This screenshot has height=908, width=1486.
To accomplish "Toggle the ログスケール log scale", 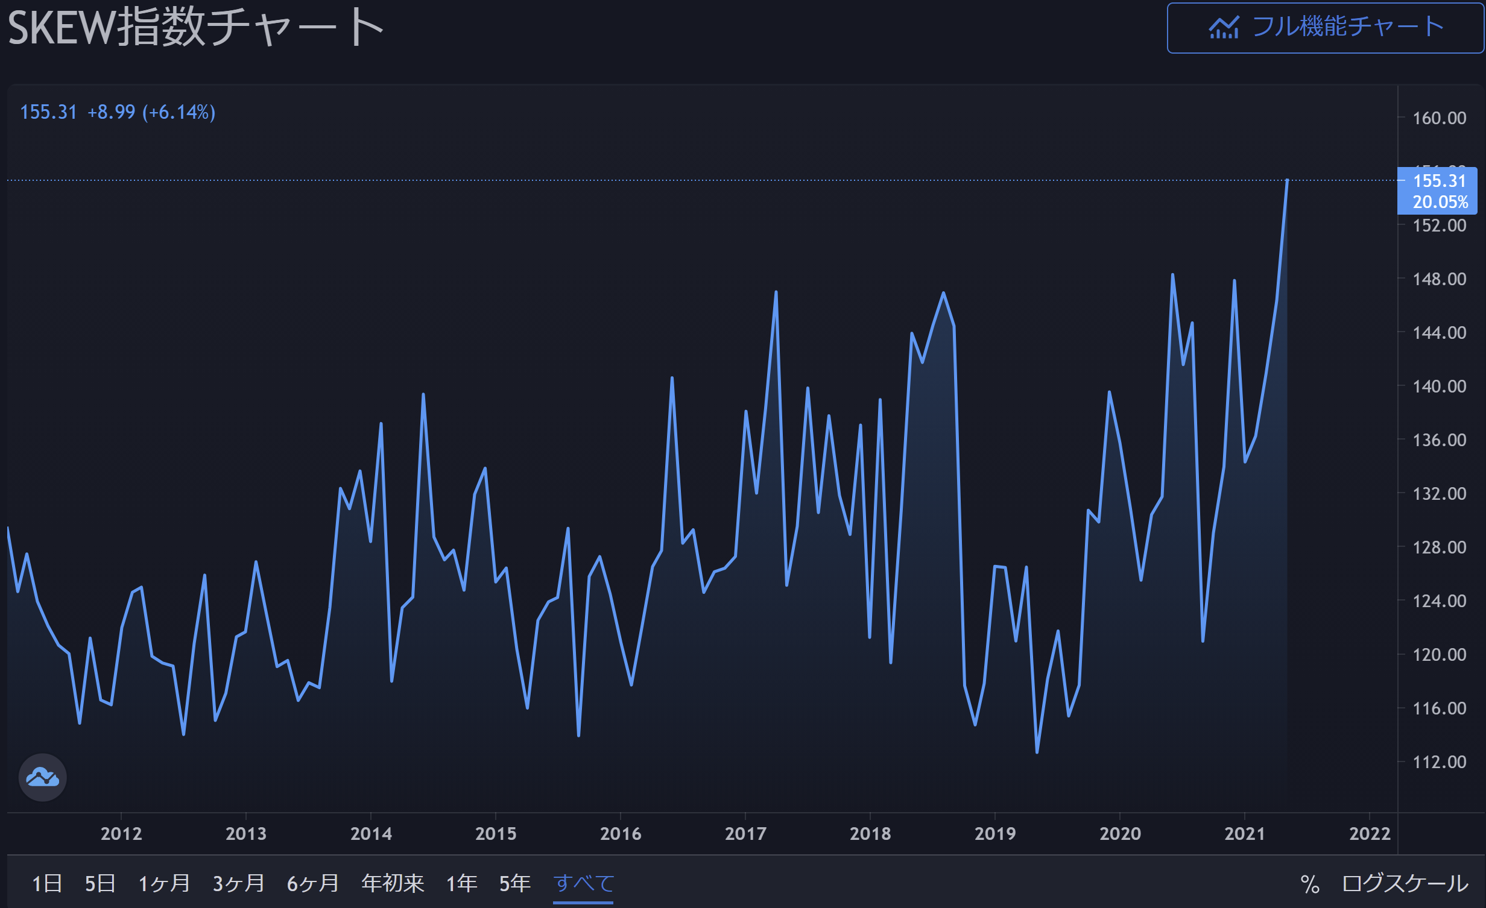I will 1405,883.
